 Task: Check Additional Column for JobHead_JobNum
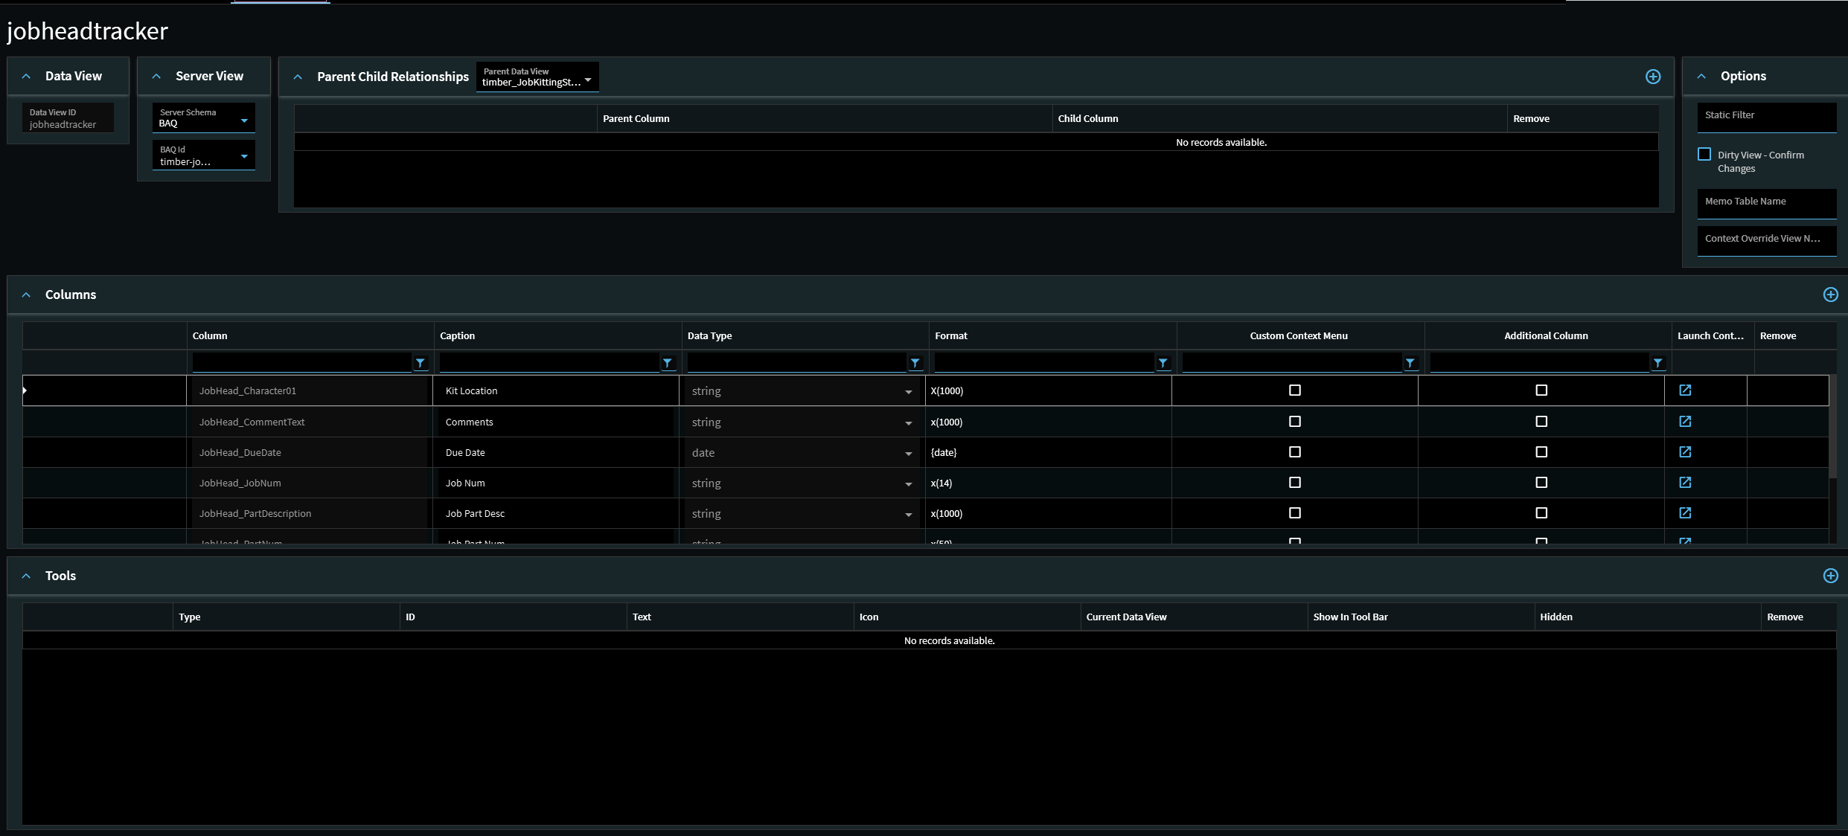[x=1541, y=483]
